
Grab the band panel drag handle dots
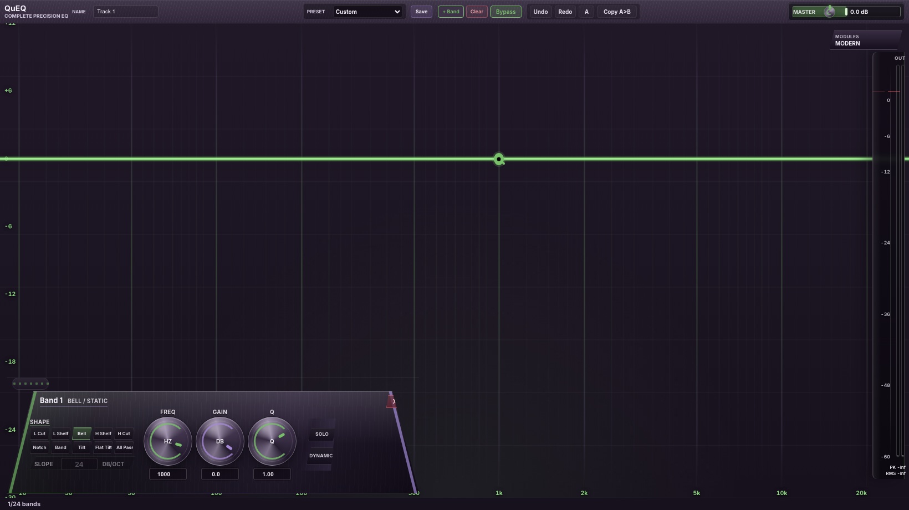[30, 383]
